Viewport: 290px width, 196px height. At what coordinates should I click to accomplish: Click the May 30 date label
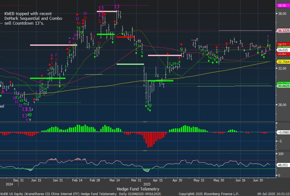pyautogui.click(x=219, y=180)
